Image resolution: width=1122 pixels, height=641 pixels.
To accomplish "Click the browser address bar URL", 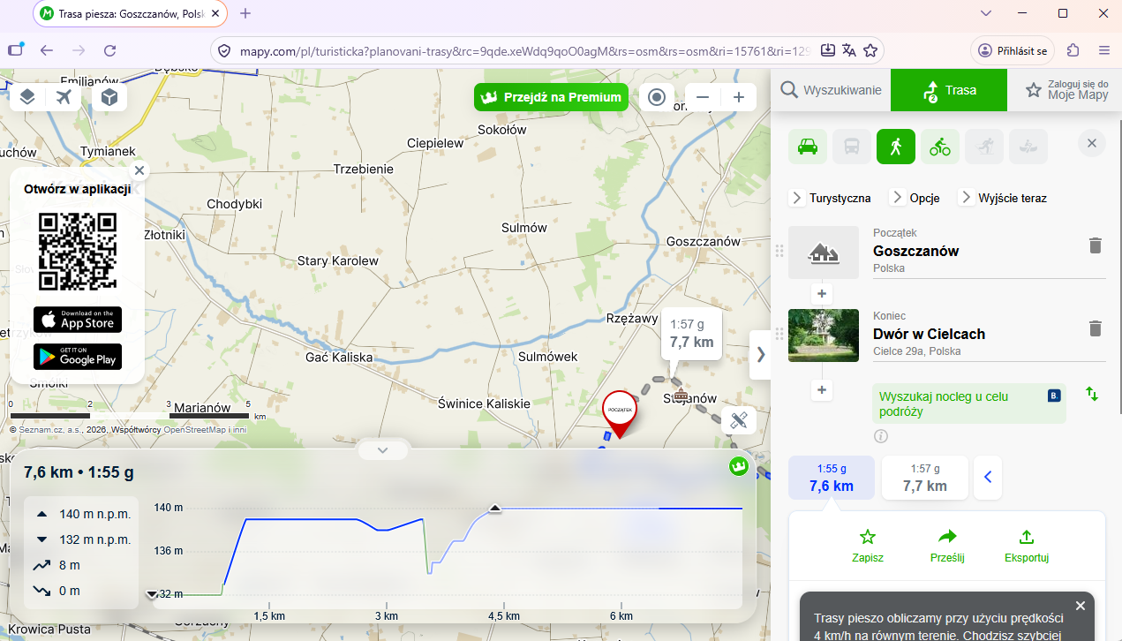I will tap(524, 50).
